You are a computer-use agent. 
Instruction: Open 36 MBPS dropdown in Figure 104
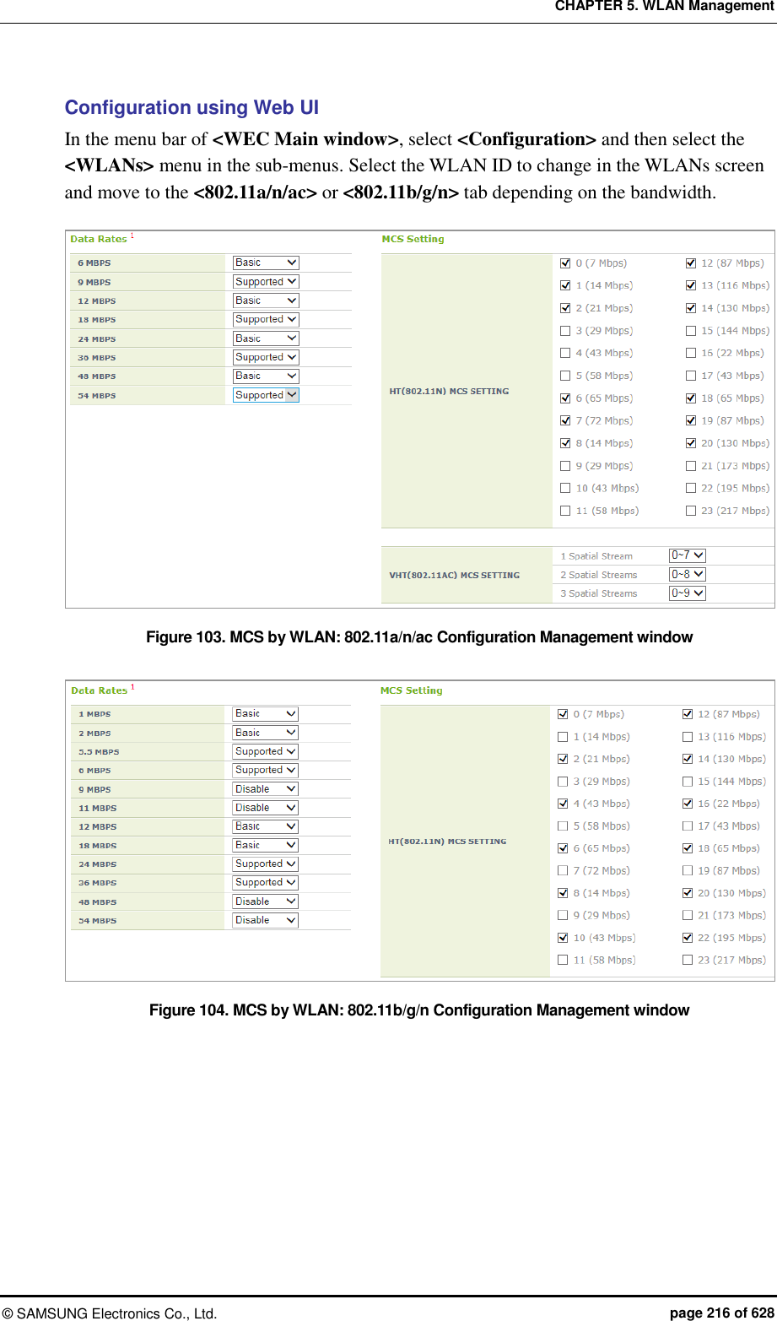(x=265, y=882)
